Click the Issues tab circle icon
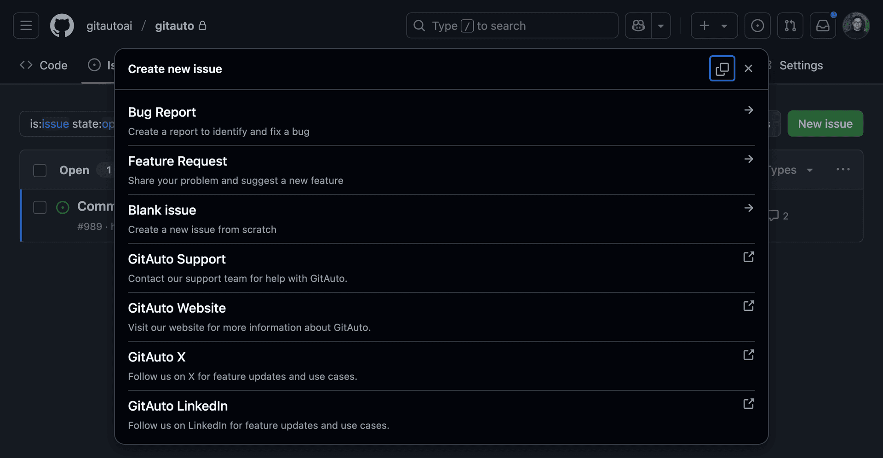 tap(94, 65)
